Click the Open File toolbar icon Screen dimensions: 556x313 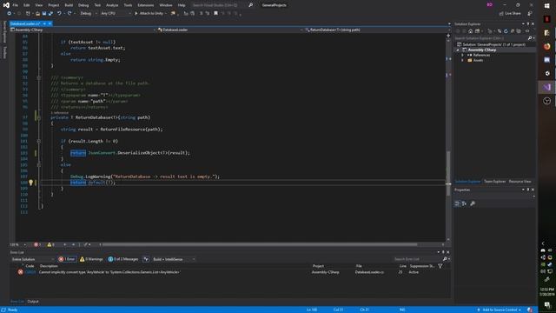pyautogui.click(x=37, y=14)
